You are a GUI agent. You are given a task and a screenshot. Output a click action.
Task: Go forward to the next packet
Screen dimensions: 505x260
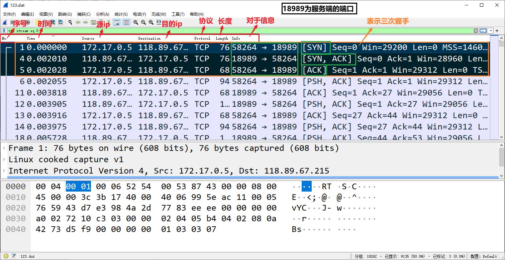(85, 22)
